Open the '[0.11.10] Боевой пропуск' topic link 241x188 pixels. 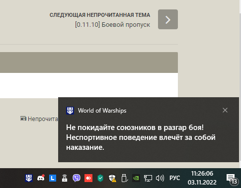pyautogui.click(x=112, y=25)
